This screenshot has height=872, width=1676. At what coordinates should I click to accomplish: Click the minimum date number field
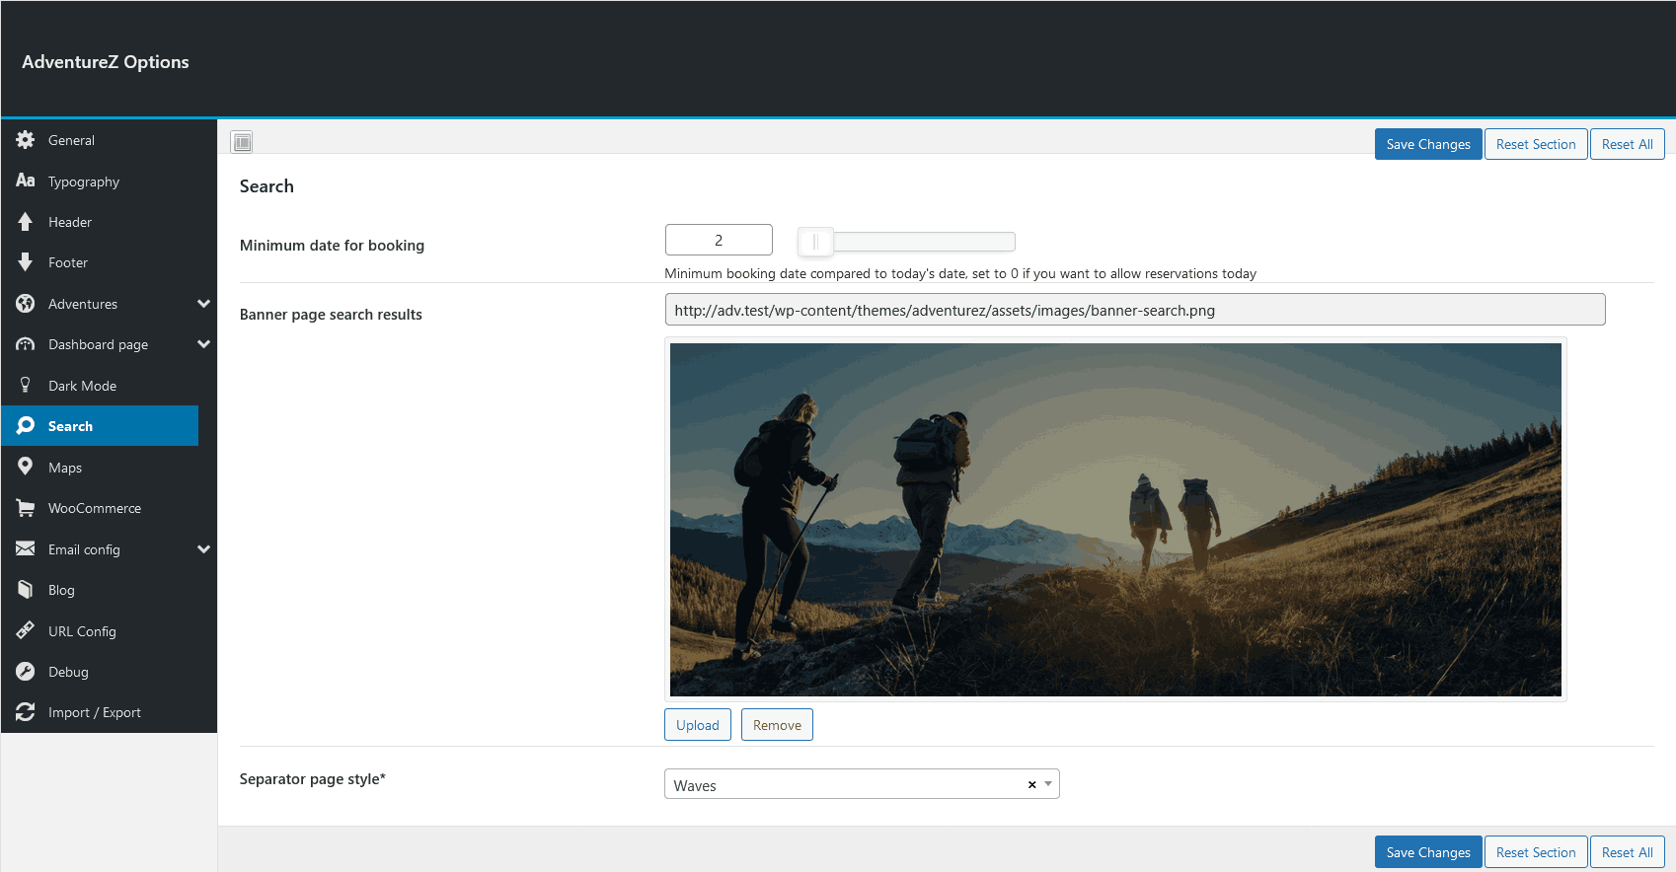pos(719,240)
